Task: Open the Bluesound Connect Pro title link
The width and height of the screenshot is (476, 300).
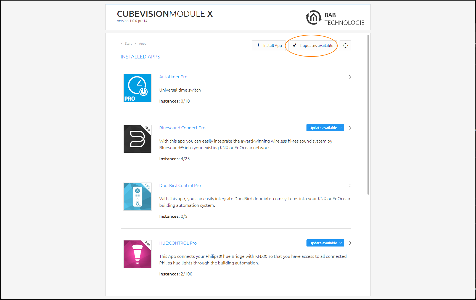Action: [x=182, y=128]
